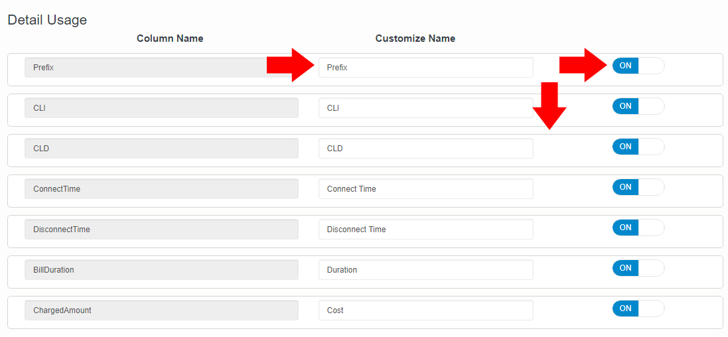728x337 pixels.
Task: Select the CLD customize name field
Action: pyautogui.click(x=425, y=149)
